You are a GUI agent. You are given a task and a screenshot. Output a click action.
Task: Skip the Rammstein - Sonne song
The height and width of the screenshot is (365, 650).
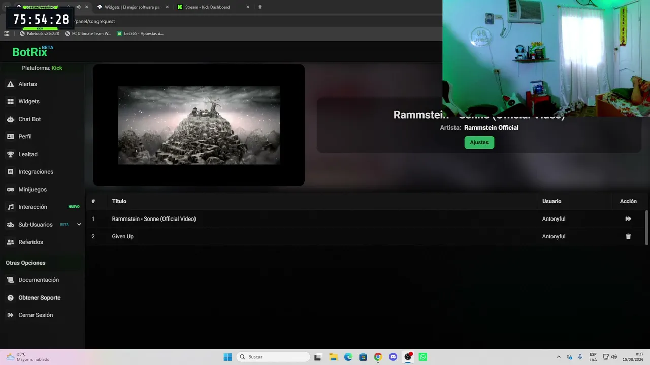point(628,219)
